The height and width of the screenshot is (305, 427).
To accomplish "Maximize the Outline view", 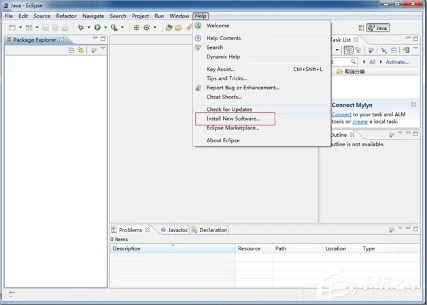I will click(x=415, y=133).
